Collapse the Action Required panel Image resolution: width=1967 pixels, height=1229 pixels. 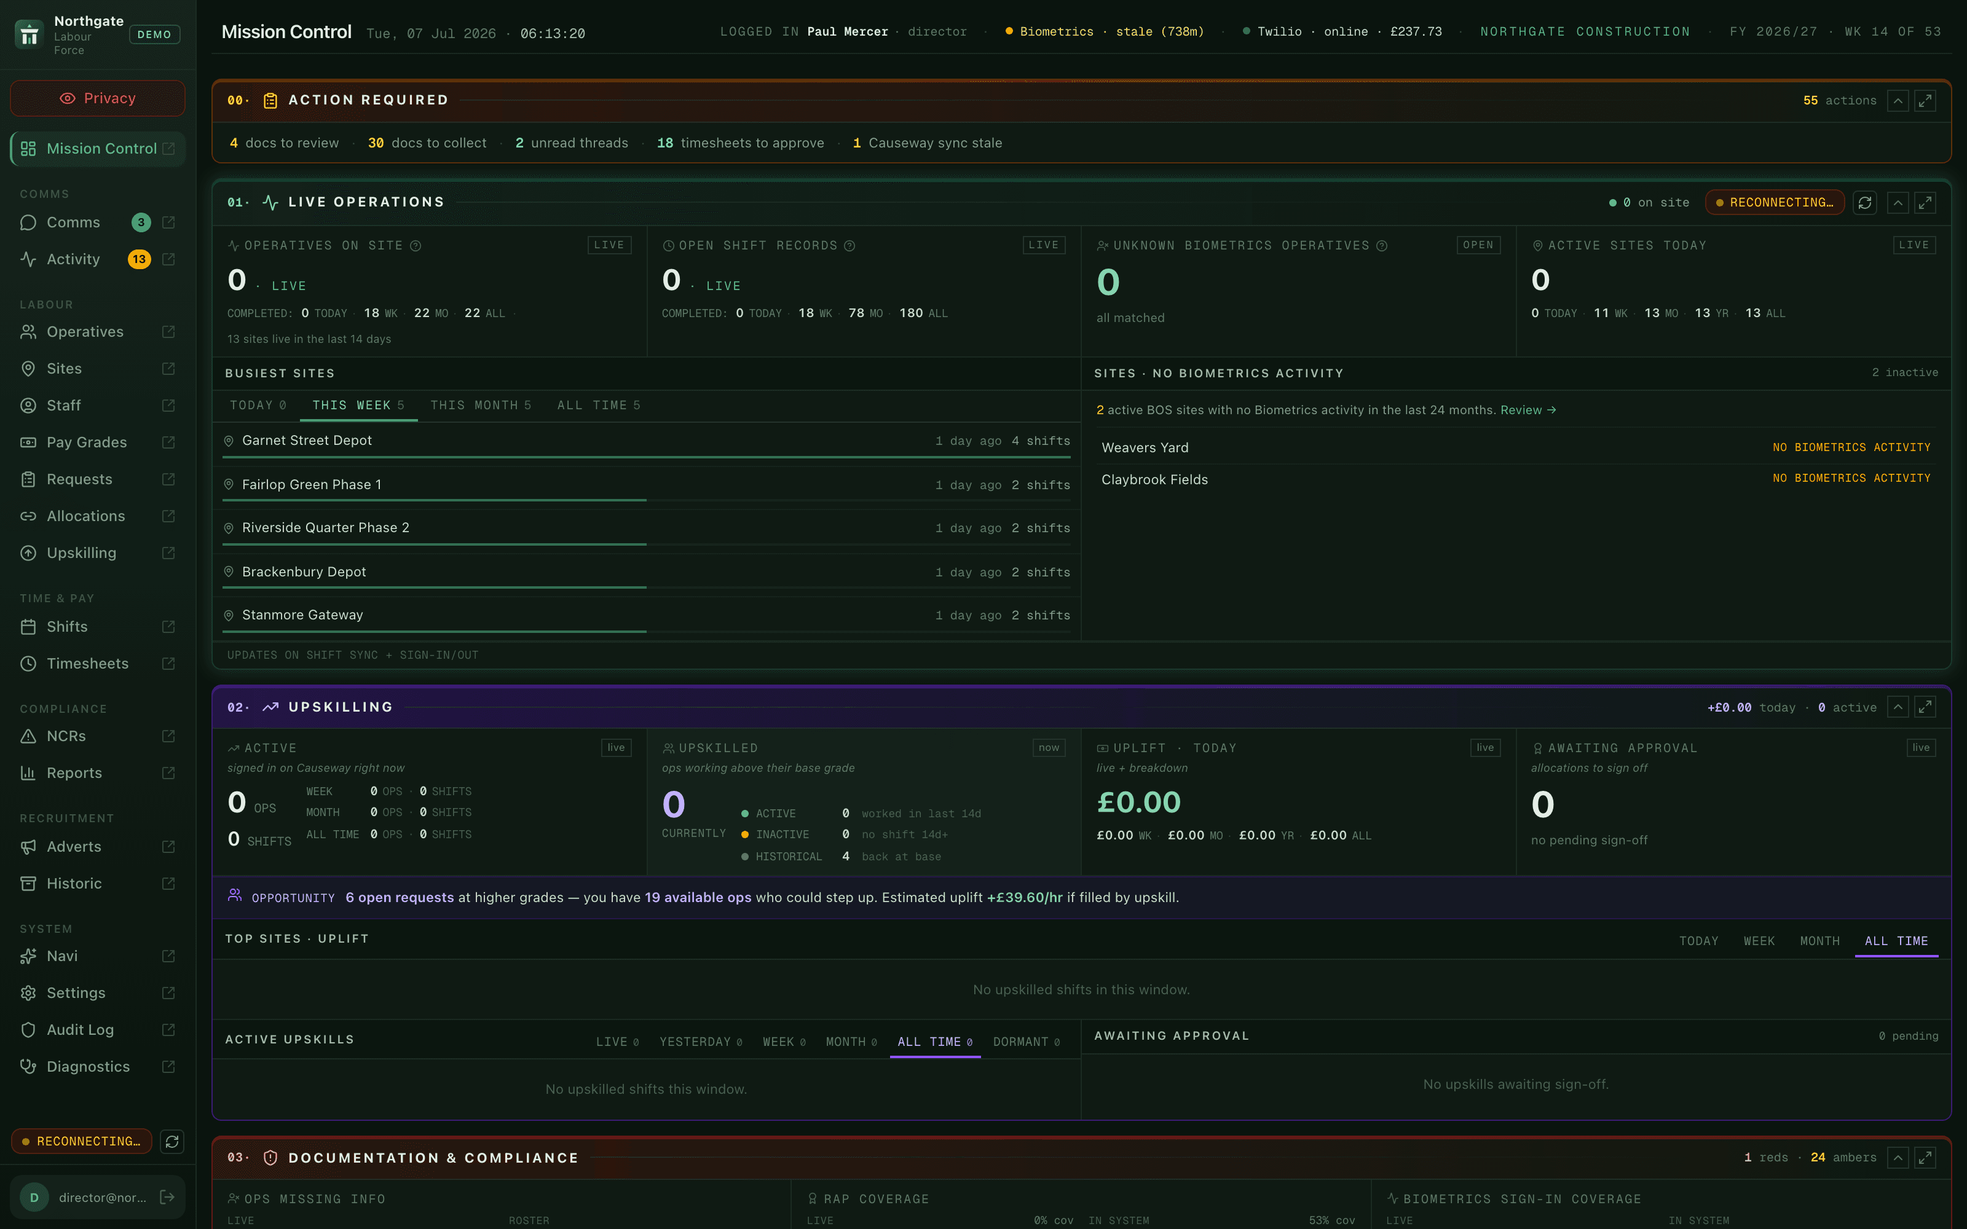(1898, 101)
